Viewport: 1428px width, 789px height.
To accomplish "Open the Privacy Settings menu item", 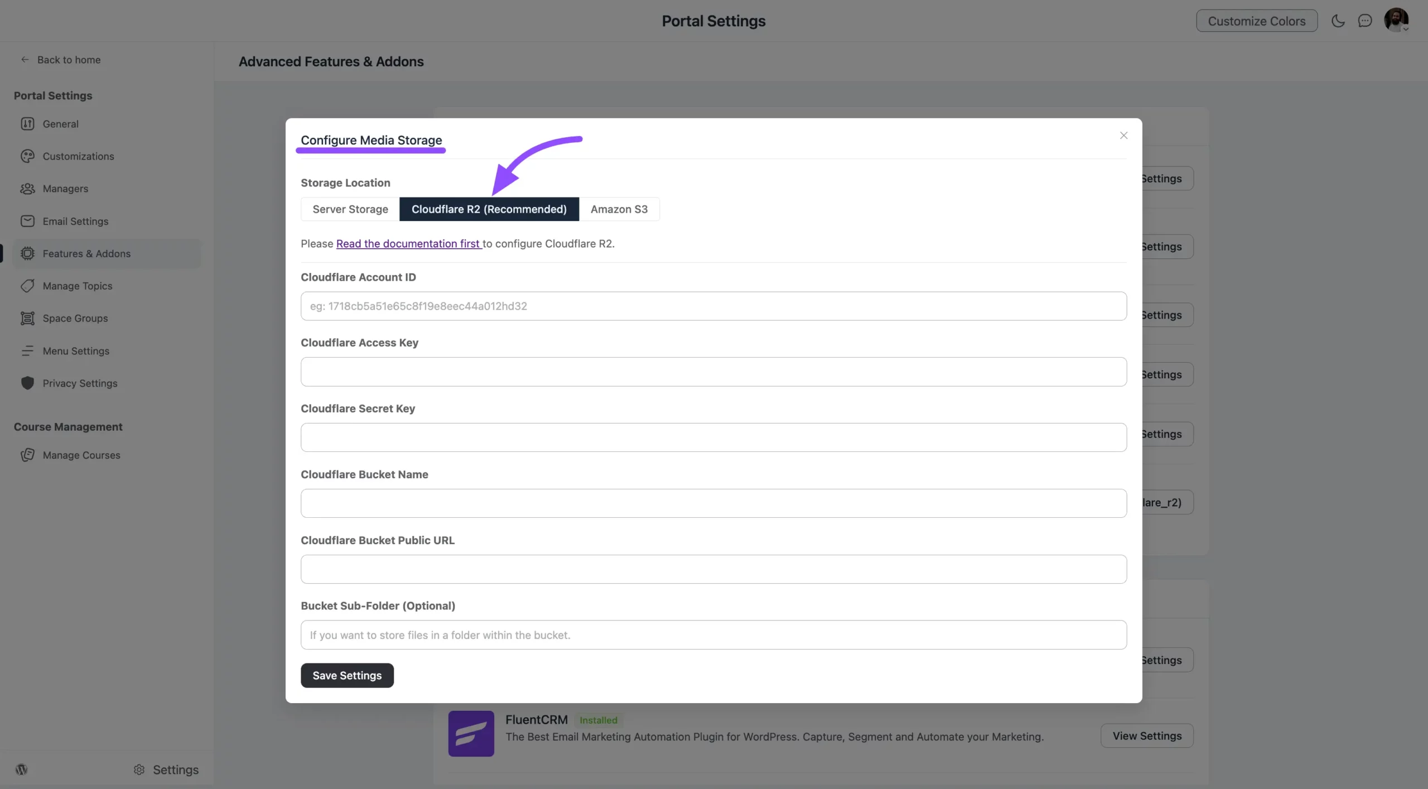I will (107, 383).
